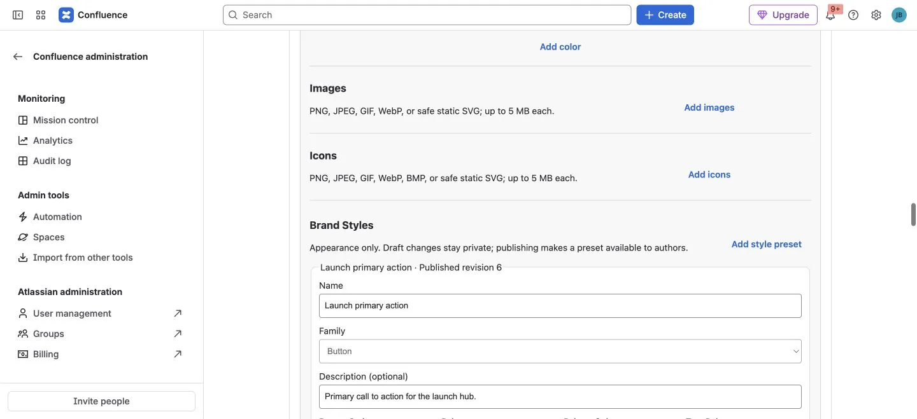Click the Brand Styles heading text
The width and height of the screenshot is (917, 419).
(x=341, y=226)
